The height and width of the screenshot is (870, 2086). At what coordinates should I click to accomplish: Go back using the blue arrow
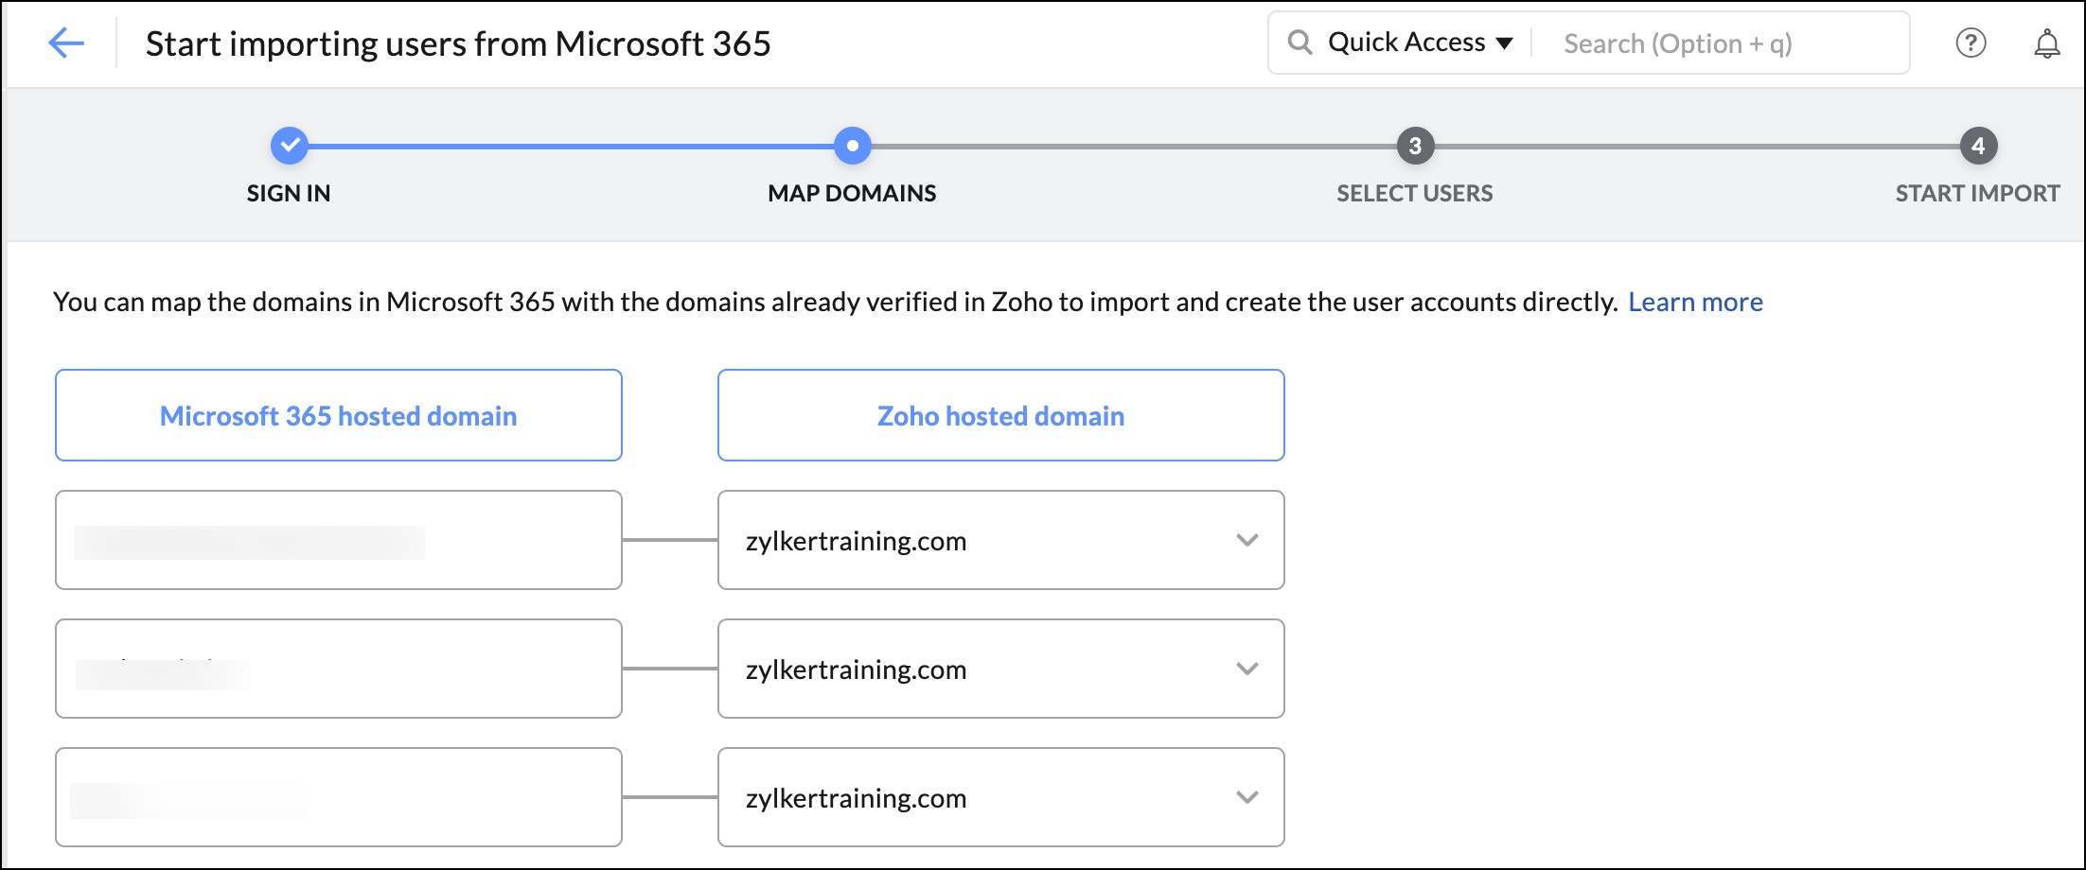(x=66, y=43)
